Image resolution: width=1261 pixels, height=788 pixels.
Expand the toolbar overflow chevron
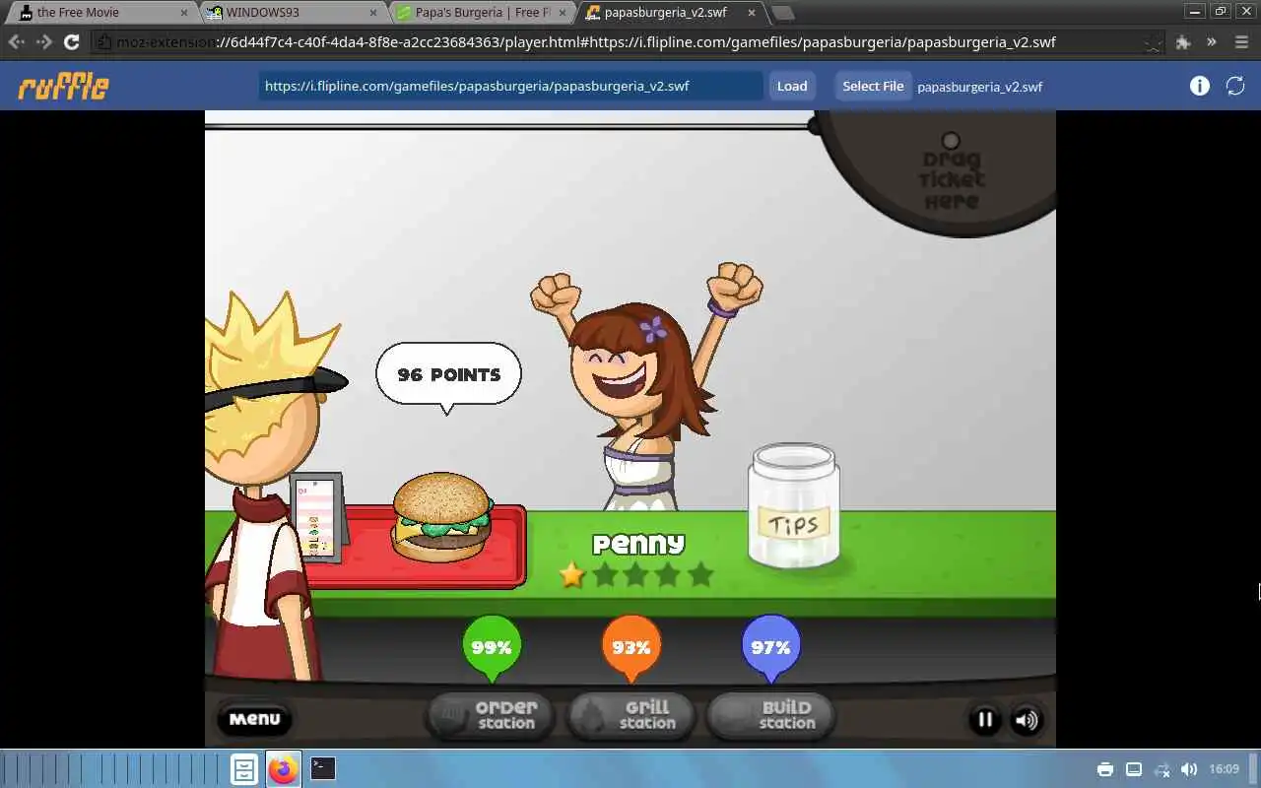pyautogui.click(x=1212, y=42)
